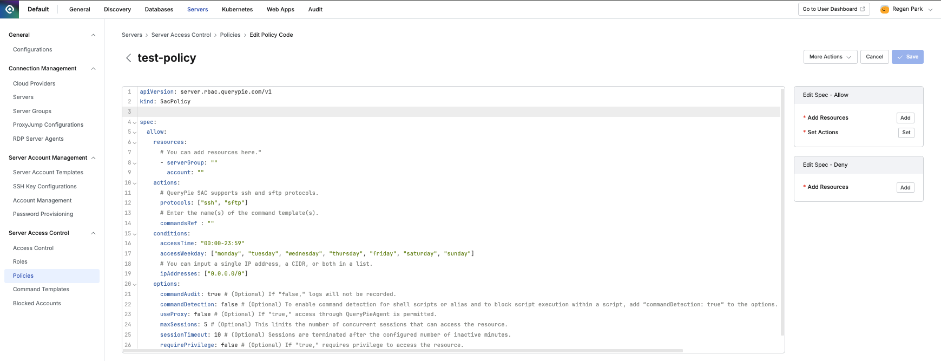
Task: Click the QueryPie logo icon
Action: (x=9, y=9)
